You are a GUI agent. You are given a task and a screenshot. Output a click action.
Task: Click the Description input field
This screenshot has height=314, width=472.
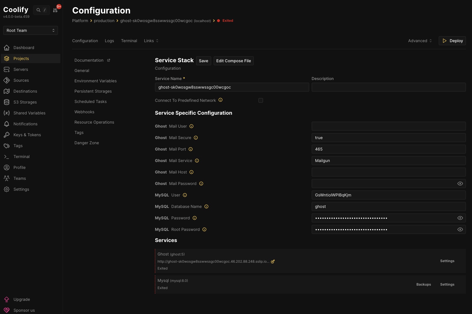click(389, 87)
